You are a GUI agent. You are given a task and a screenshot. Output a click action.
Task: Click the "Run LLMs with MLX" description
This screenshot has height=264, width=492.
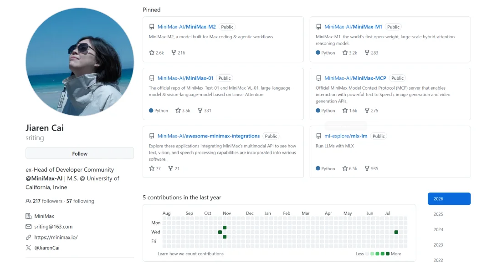335,146
